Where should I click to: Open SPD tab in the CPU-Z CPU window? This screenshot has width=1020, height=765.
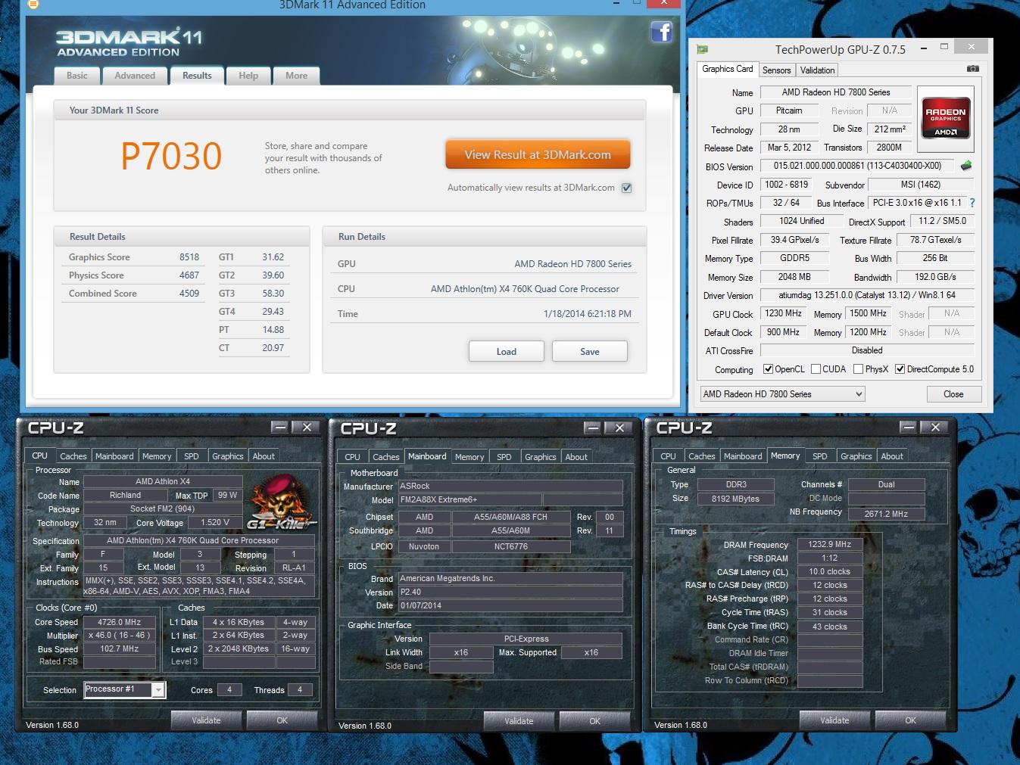point(192,456)
